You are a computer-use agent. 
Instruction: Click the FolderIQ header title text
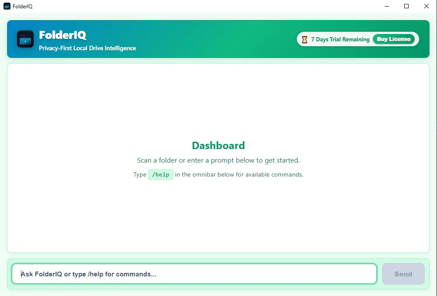(x=63, y=35)
